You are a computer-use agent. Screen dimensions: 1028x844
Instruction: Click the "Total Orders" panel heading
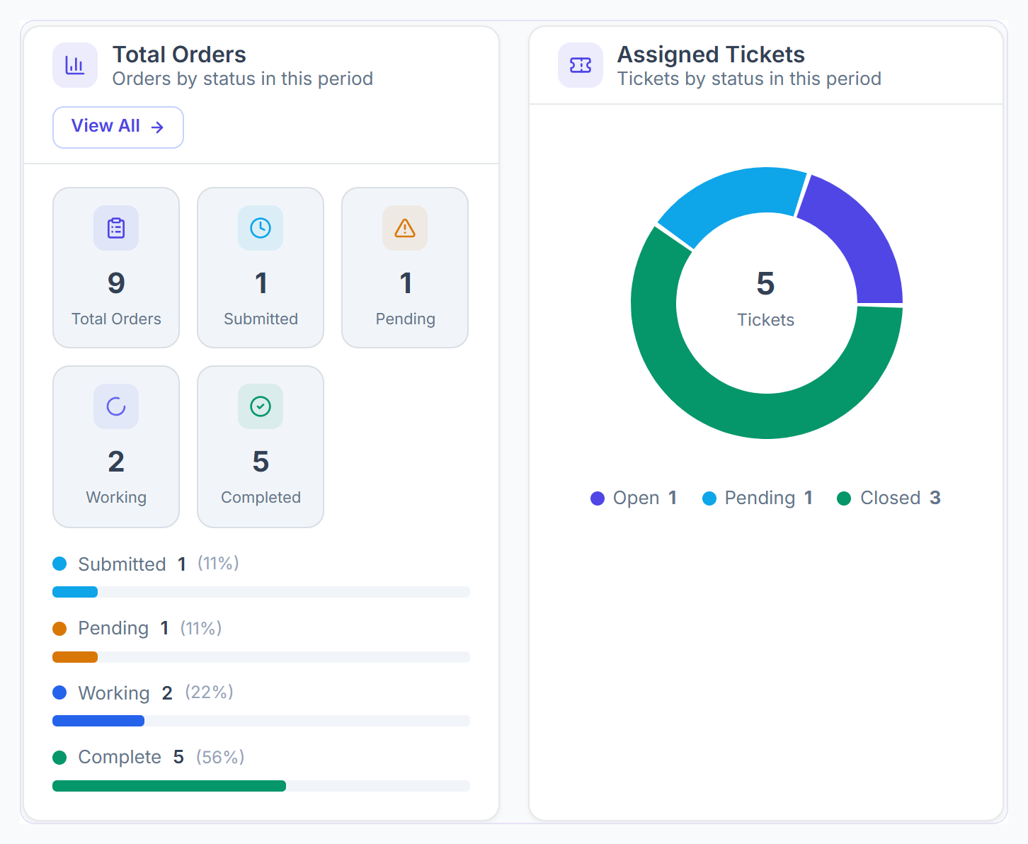coord(179,55)
